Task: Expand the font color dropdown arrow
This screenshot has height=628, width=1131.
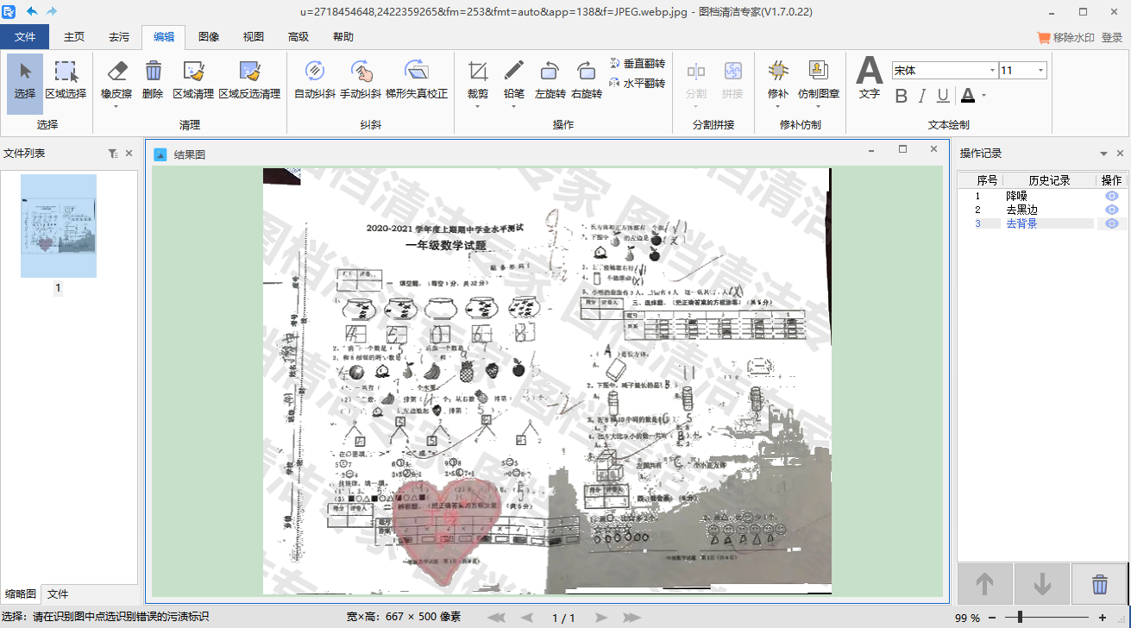Action: (x=983, y=96)
